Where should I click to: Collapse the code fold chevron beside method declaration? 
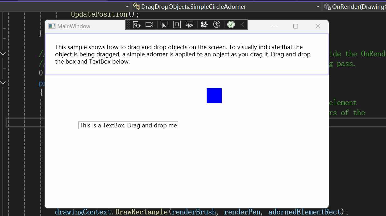coord(3,83)
